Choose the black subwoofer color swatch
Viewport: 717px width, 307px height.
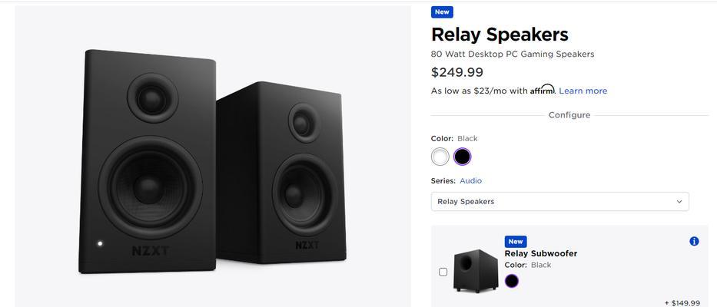pos(512,281)
